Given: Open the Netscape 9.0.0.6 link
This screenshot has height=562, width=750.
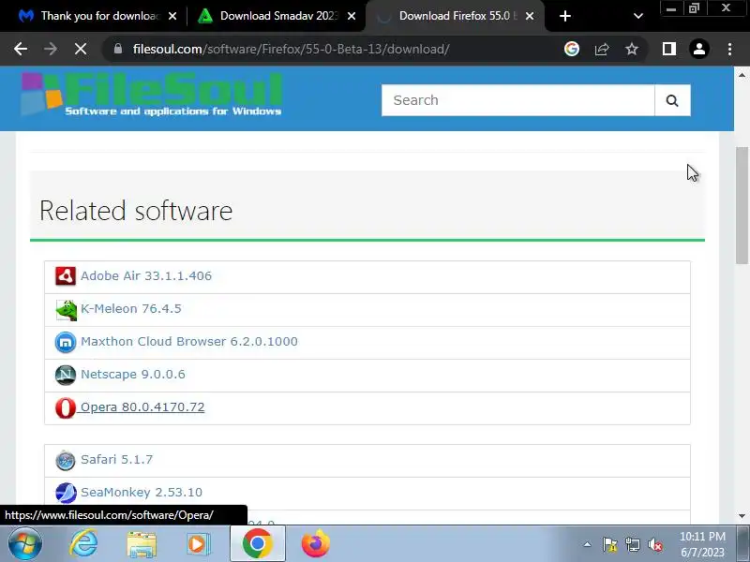Looking at the screenshot, I should tap(133, 374).
